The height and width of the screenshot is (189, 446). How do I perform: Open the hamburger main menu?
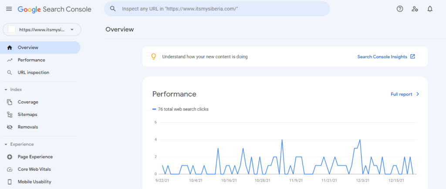coord(9,9)
